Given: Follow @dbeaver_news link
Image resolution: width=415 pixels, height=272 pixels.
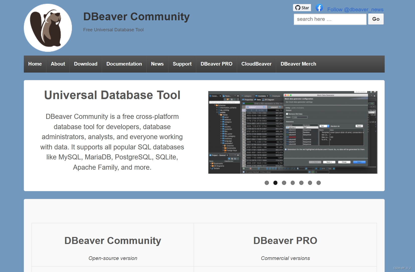Looking at the screenshot, I should 355,10.
